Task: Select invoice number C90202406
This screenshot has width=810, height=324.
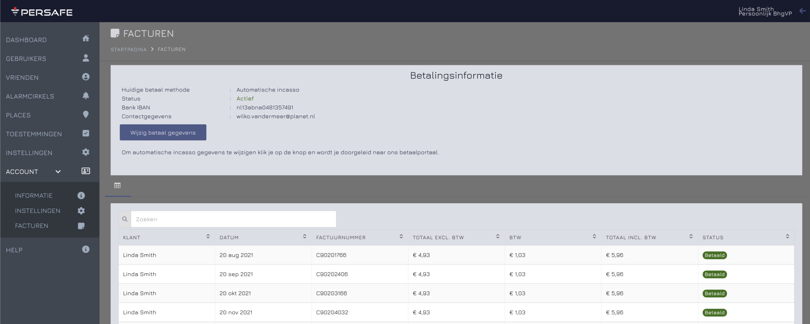Action: click(x=332, y=274)
